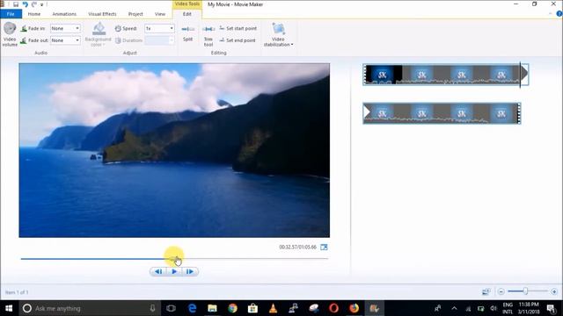The image size is (563, 316).
Task: Open Customize Quick Access Toolbar arrow
Action: [42, 4]
